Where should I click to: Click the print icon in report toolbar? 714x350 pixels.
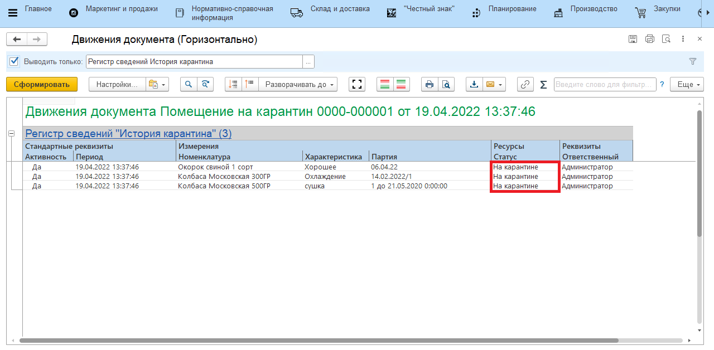[429, 84]
